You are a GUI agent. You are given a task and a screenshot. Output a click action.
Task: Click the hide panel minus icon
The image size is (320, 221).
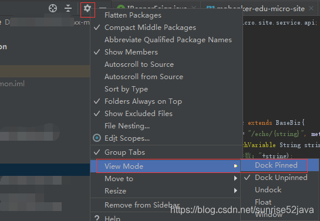(x=103, y=8)
